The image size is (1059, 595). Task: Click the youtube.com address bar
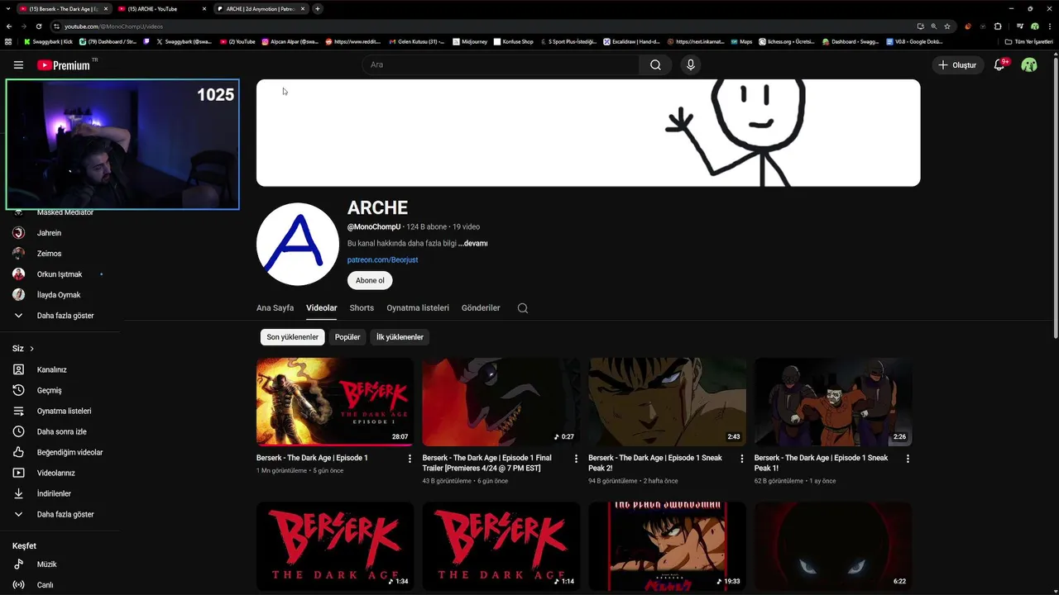480,26
